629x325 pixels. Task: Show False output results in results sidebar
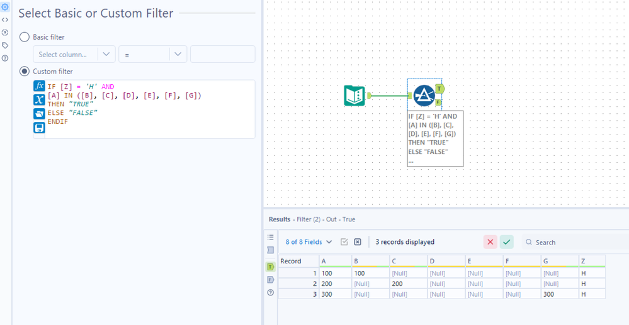tap(270, 280)
